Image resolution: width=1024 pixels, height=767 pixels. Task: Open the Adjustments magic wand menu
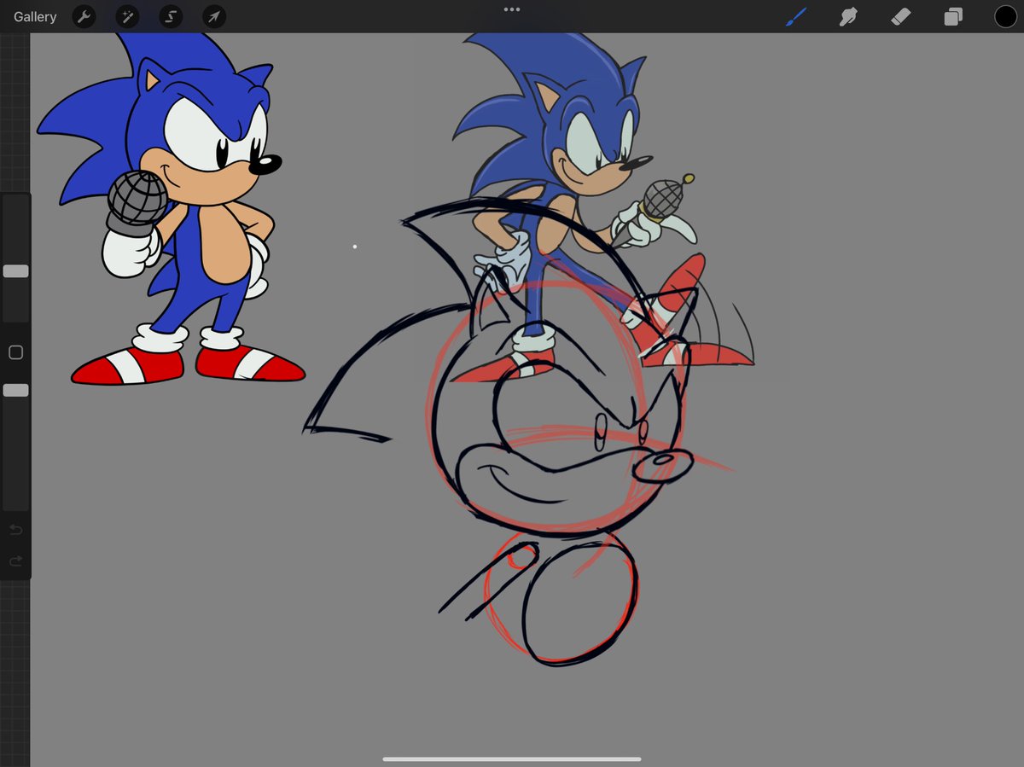127,16
